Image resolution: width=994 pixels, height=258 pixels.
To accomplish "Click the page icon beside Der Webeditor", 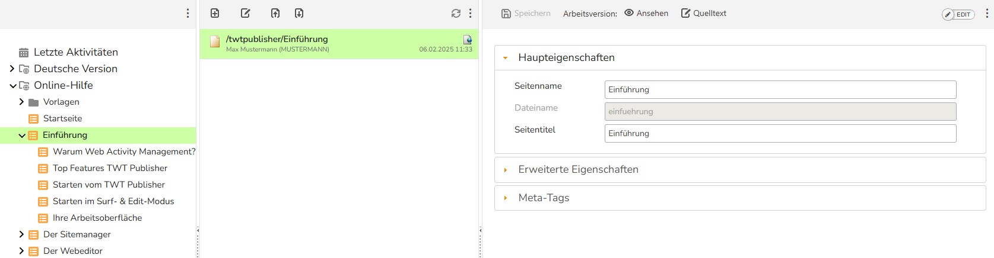I will (33, 251).
